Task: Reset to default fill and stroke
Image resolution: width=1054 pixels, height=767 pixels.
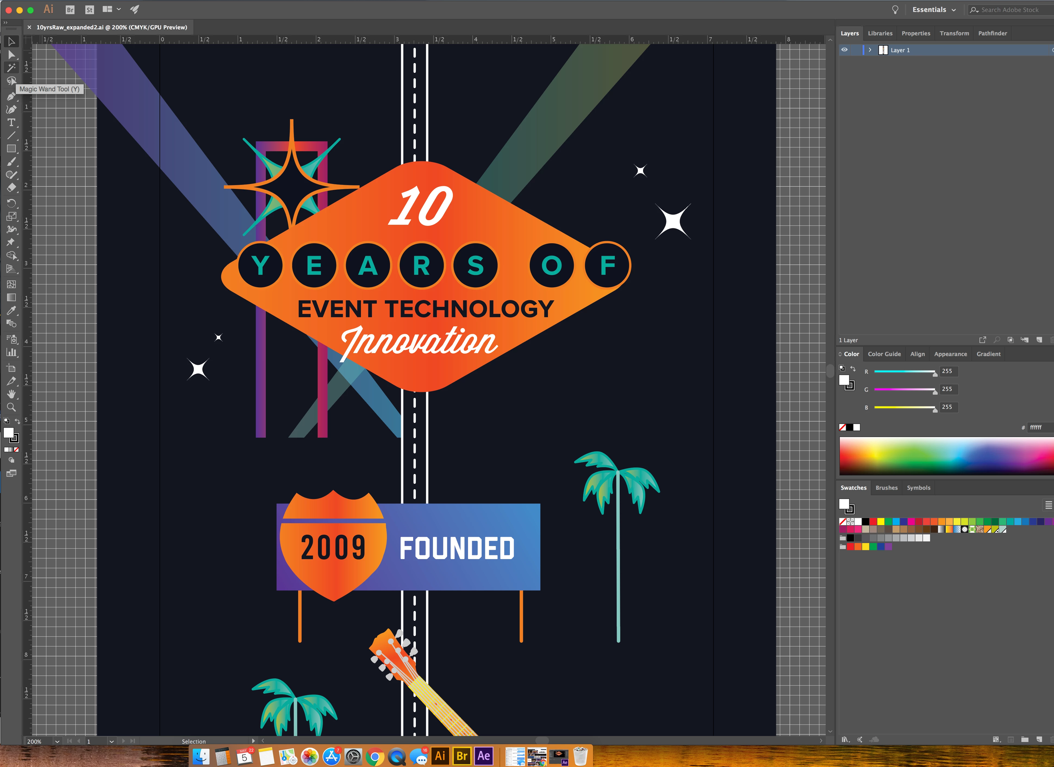Action: pos(7,421)
